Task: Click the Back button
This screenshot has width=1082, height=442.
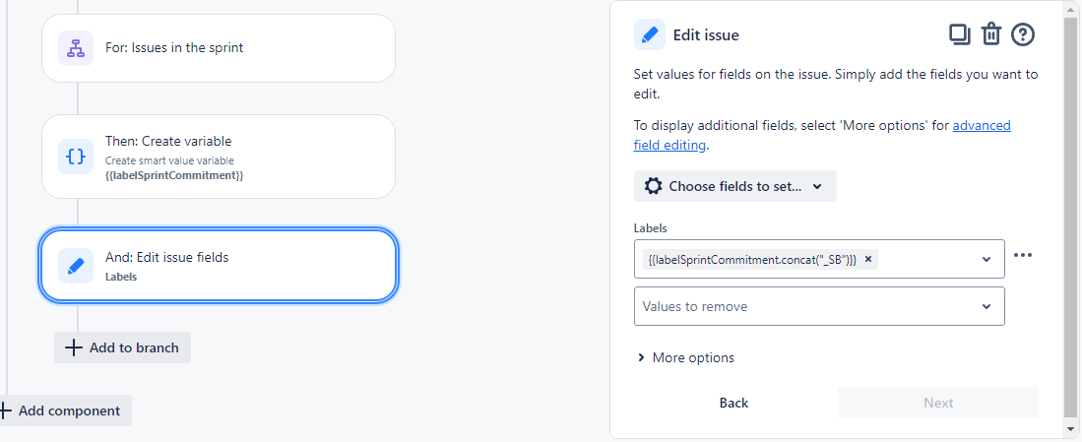Action: [x=733, y=403]
